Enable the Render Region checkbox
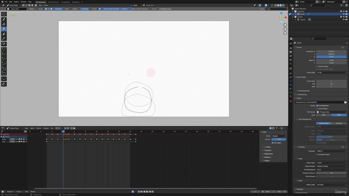Image resolution: width=349 pixels, height=196 pixels. [x=317, y=66]
